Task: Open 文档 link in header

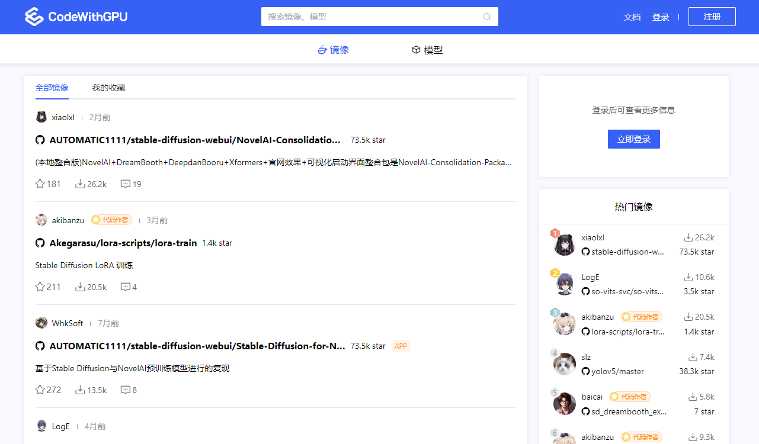Action: pyautogui.click(x=632, y=17)
